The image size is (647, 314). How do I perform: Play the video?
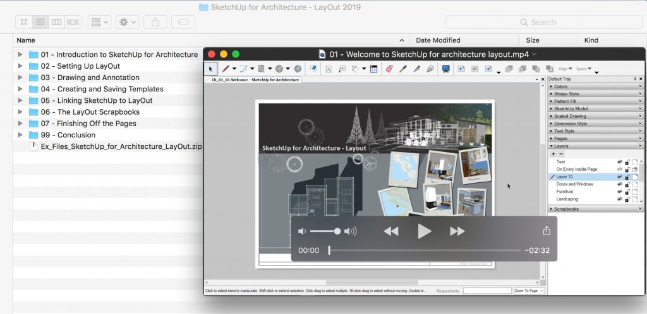click(x=424, y=231)
